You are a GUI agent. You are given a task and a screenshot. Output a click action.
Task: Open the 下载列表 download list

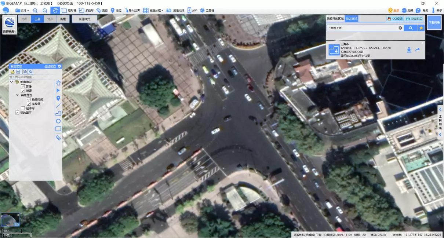[434, 22]
